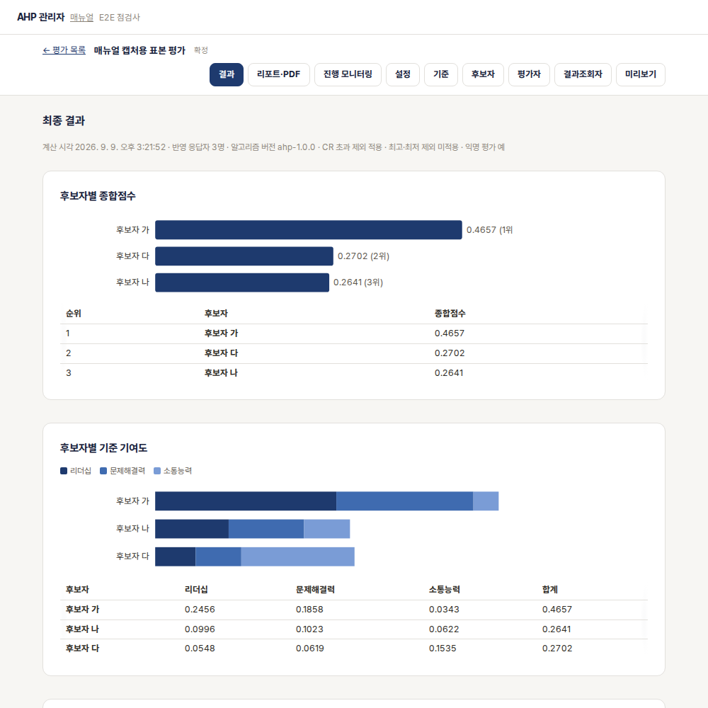The width and height of the screenshot is (708, 708).
Task: Click the 최종 결과 heading
Action: coord(64,120)
